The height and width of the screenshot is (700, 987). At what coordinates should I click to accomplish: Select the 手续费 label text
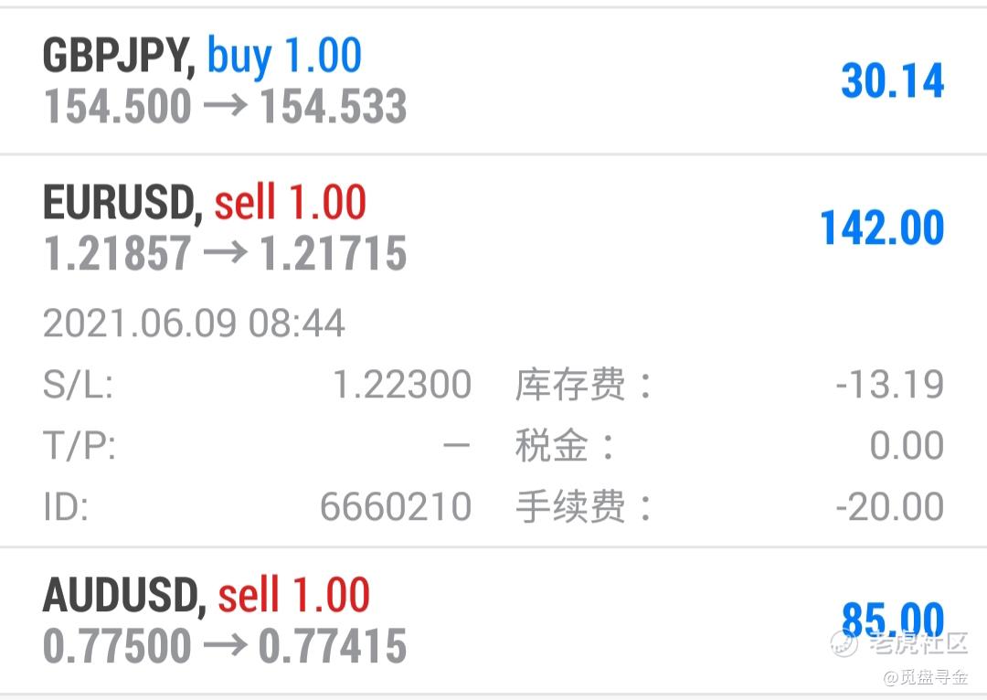(569, 507)
